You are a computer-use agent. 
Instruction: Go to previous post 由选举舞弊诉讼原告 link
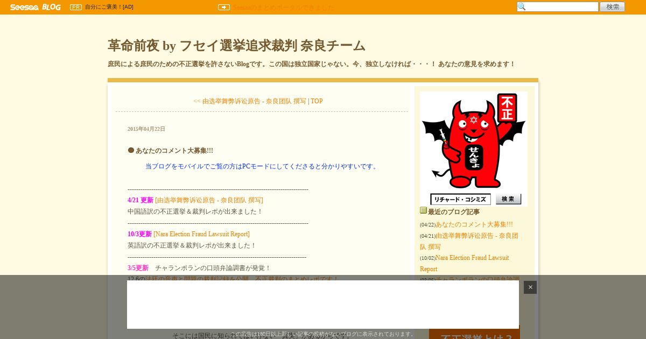click(250, 101)
